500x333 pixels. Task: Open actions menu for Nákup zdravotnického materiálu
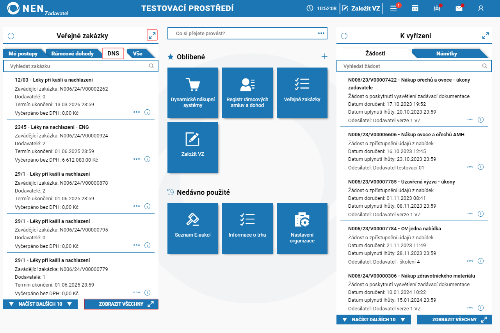click(470, 308)
